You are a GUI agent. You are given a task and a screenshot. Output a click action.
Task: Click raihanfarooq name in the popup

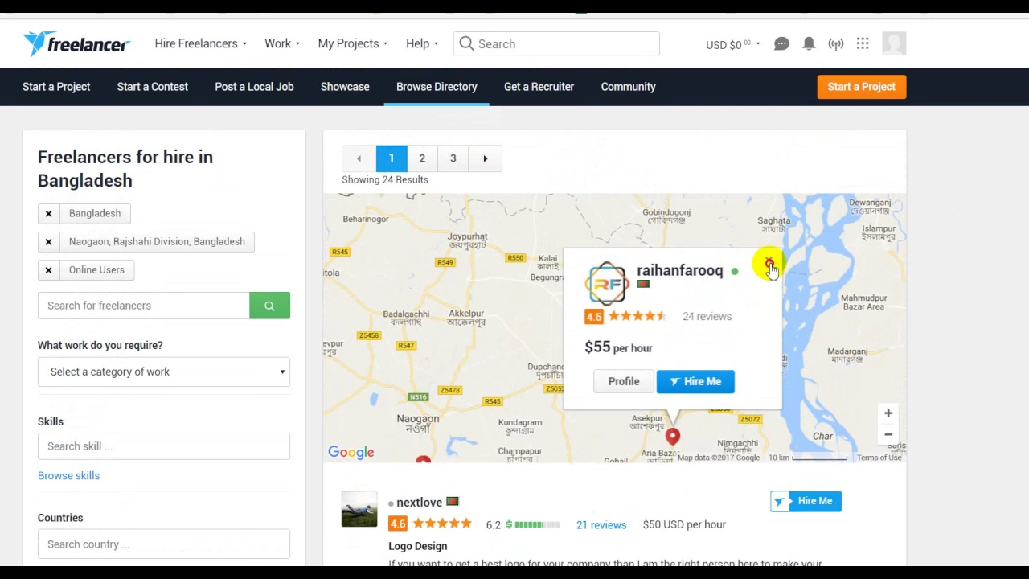pyautogui.click(x=680, y=271)
